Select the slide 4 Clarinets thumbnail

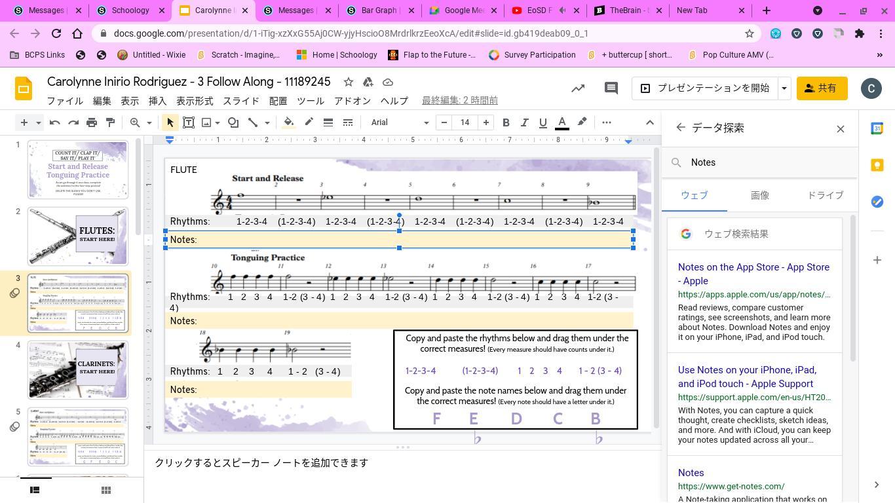pyautogui.click(x=78, y=370)
